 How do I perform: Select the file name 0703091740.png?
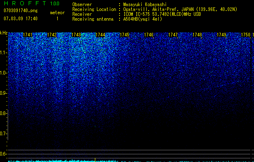pos(21,11)
